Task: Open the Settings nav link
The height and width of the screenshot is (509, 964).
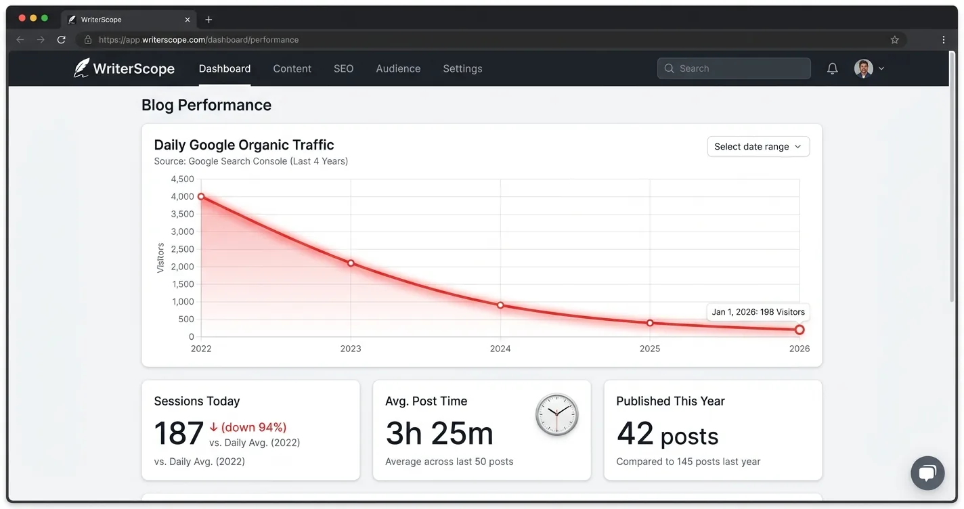Action: click(462, 68)
